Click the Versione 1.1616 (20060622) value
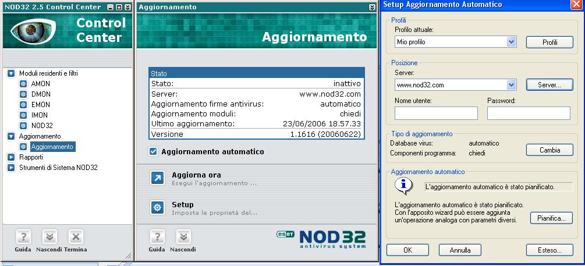Image resolution: width=585 pixels, height=266 pixels. point(325,134)
